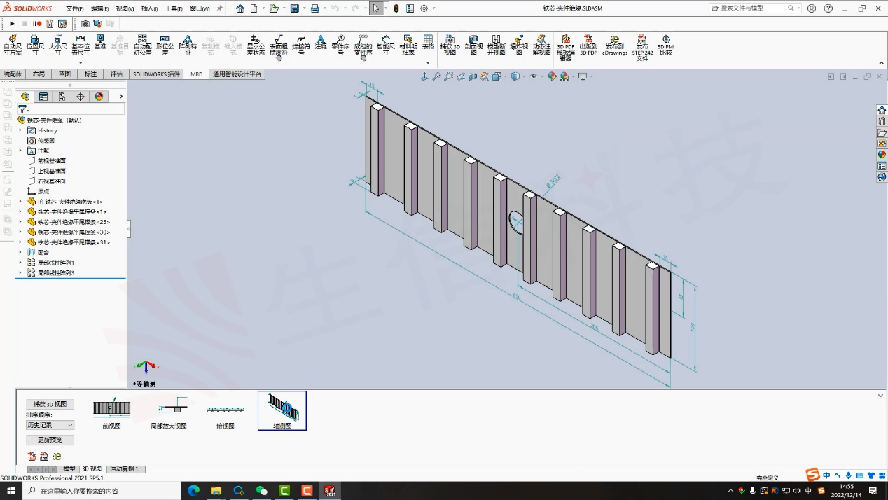Click the 更新预览 button

pyautogui.click(x=50, y=440)
